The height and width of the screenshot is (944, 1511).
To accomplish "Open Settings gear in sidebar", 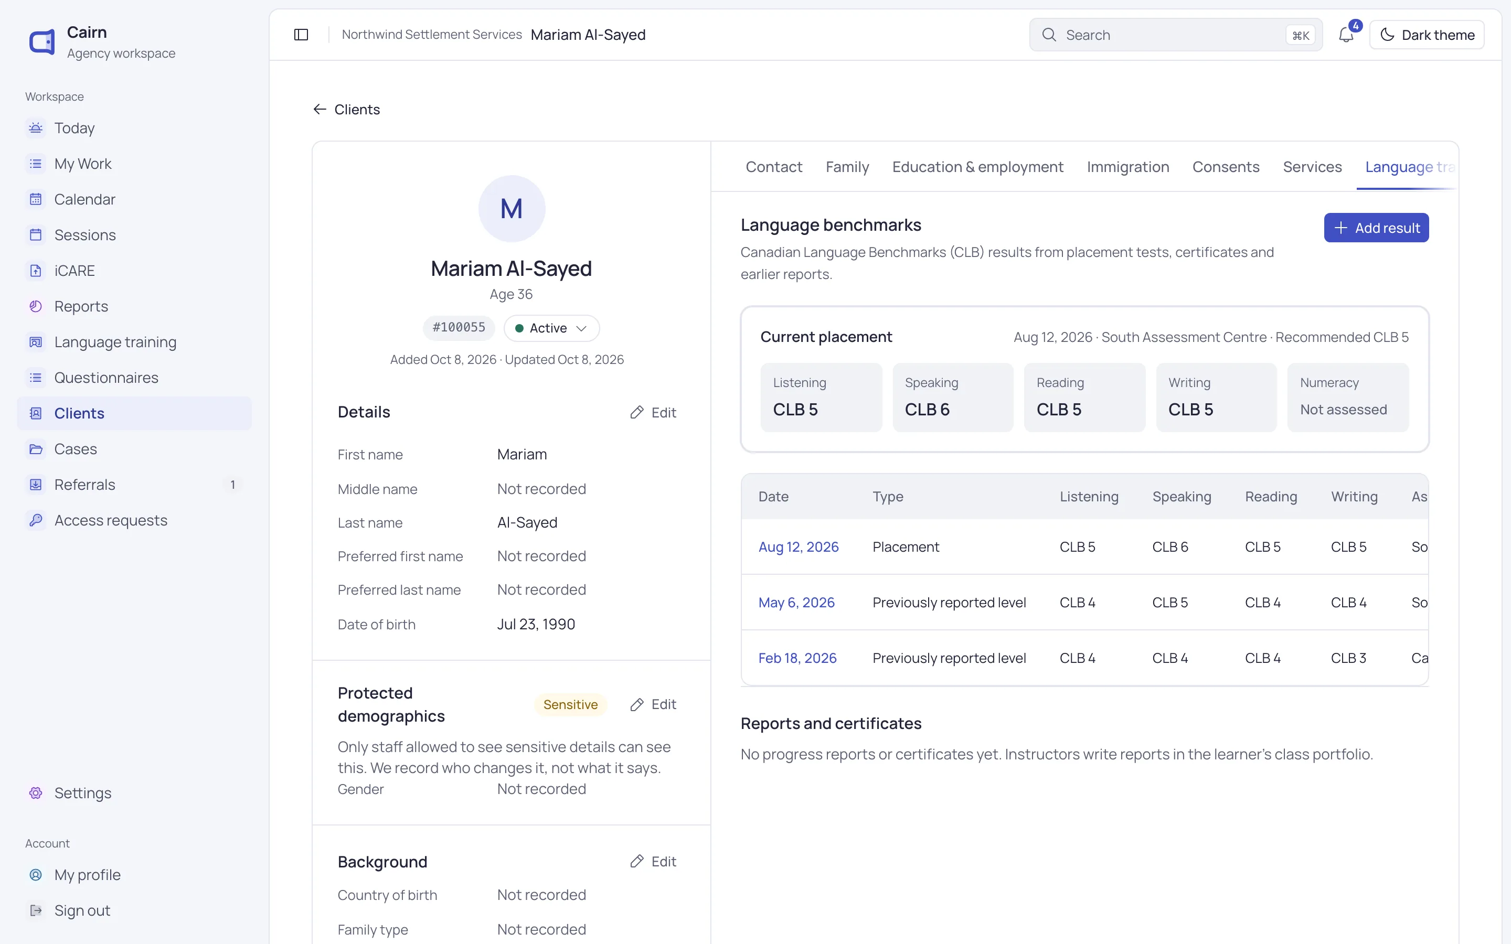I will 36,793.
